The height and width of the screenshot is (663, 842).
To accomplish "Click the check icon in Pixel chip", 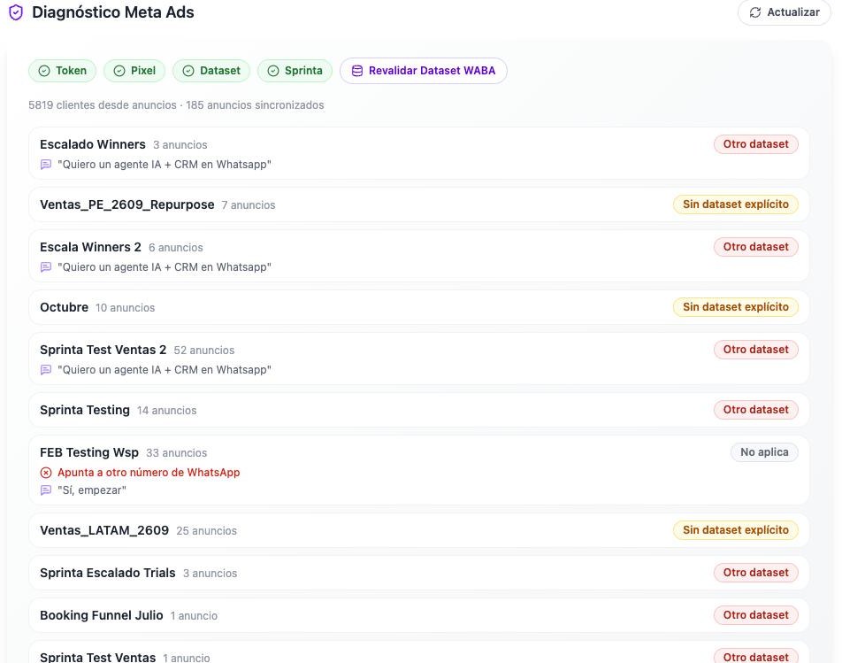I will [x=119, y=71].
